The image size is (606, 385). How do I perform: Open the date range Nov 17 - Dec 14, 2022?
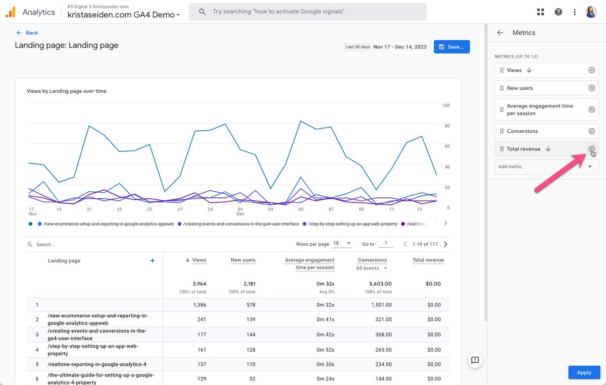(400, 47)
